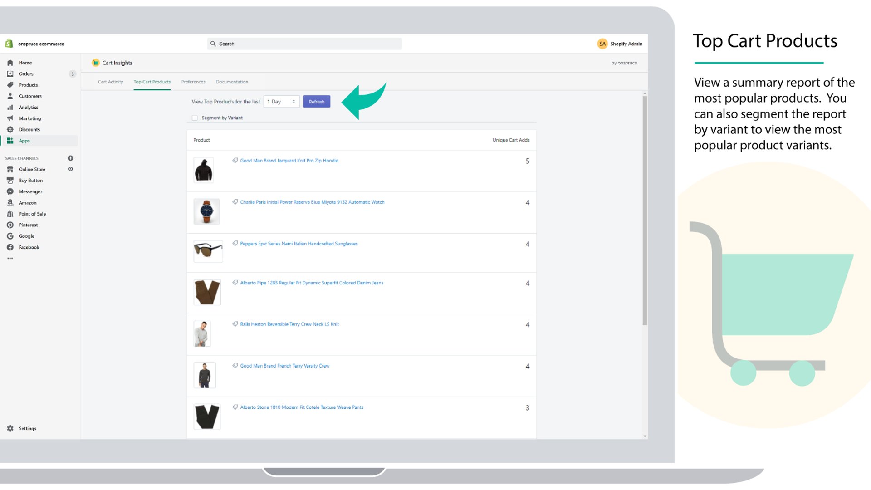The image size is (871, 490).
Task: Click tag icon beside Jacquard Knit Hoodie
Action: pyautogui.click(x=235, y=160)
